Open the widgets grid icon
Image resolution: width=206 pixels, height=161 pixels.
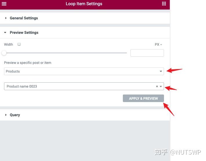tap(164, 4)
